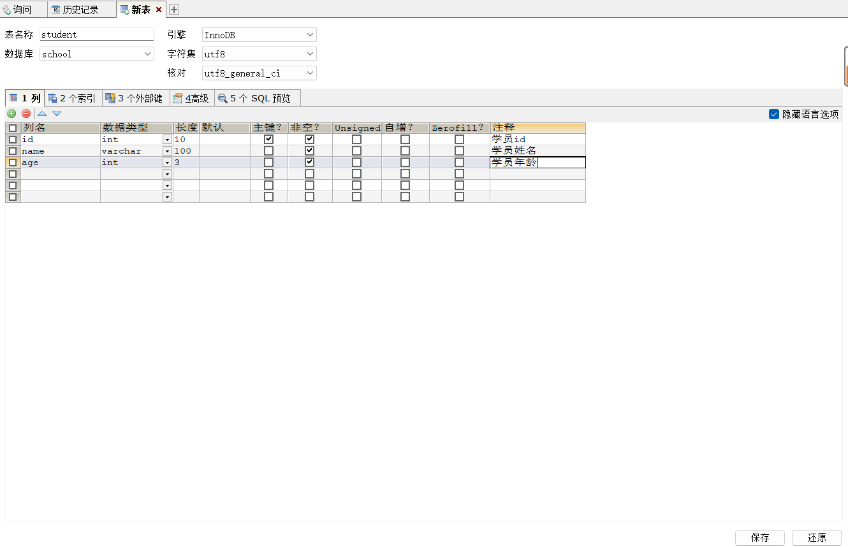Open data type dropdown for age row
Viewport: 848px width, 547px height.
[167, 162]
